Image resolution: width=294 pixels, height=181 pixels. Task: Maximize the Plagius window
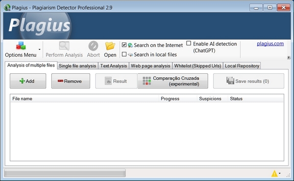click(269, 8)
